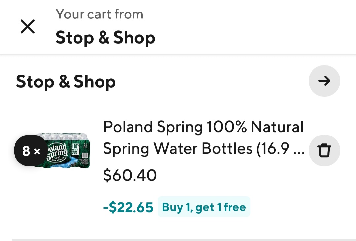The image size is (356, 241).
Task: Click the gray divider below the cart item
Action: (184, 240)
